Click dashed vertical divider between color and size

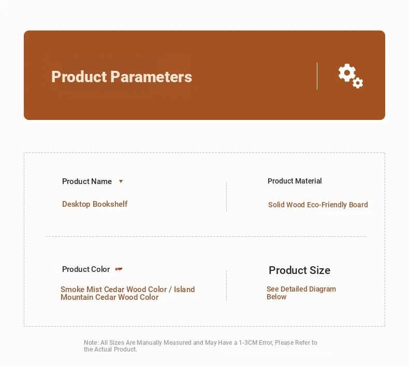[226, 285]
